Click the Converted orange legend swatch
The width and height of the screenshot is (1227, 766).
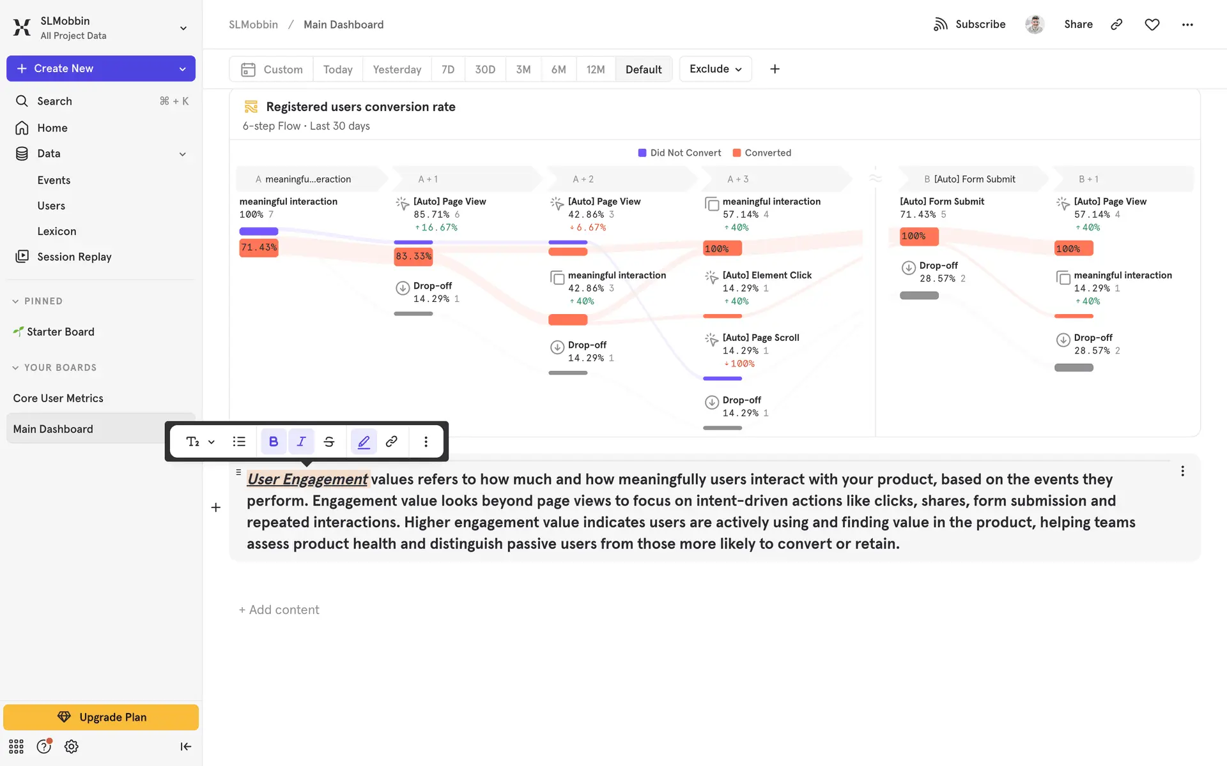[x=737, y=153]
